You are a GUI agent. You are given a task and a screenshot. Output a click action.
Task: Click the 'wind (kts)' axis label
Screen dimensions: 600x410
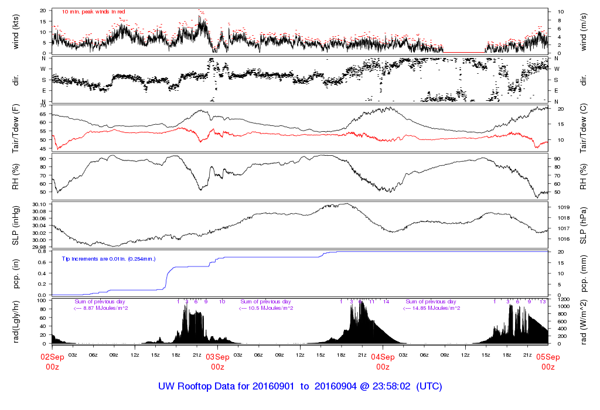pyautogui.click(x=16, y=32)
